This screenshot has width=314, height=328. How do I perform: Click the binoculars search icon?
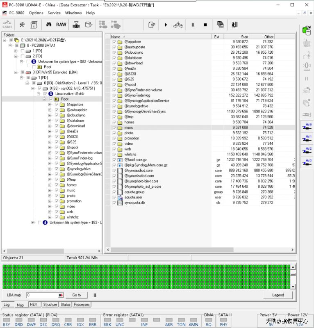click(x=49, y=25)
